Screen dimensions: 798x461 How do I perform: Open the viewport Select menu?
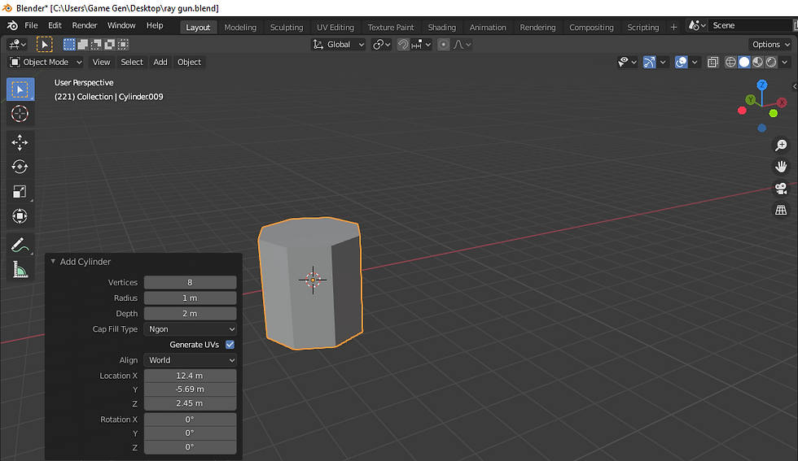point(132,62)
